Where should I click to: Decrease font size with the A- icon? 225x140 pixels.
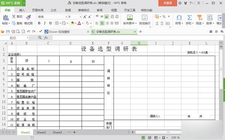click(x=90, y=17)
